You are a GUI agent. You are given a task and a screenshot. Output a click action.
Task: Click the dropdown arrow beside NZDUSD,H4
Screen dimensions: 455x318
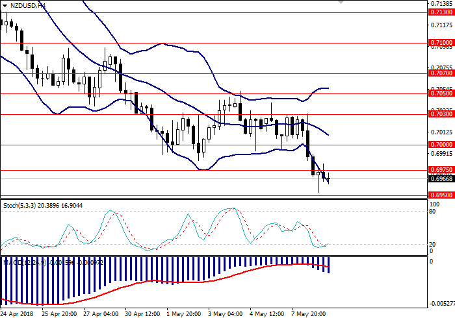(5, 5)
